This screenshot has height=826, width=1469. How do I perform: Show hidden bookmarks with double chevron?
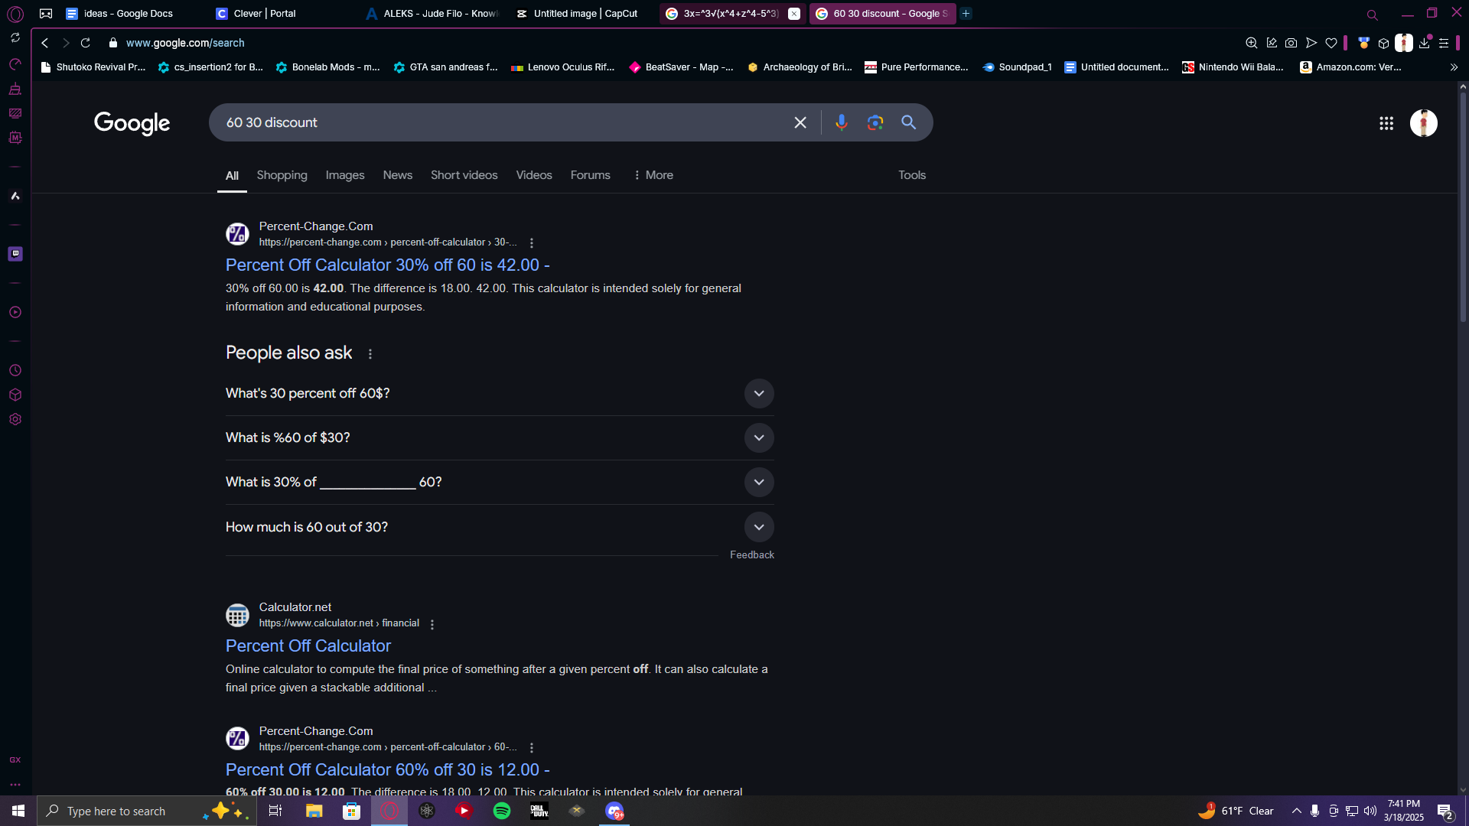tap(1454, 67)
